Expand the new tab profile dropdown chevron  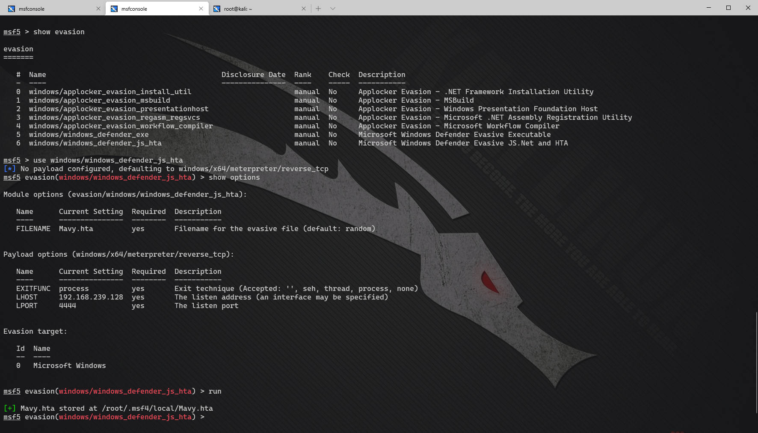pyautogui.click(x=333, y=9)
